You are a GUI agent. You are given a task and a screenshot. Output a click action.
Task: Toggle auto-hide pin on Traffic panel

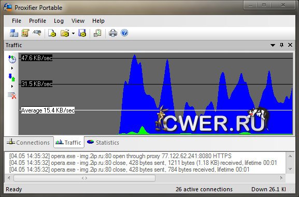[x=281, y=45]
